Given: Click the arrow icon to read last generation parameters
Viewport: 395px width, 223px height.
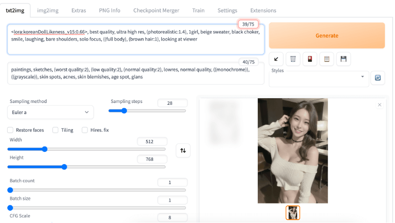Looking at the screenshot, I should [x=276, y=59].
